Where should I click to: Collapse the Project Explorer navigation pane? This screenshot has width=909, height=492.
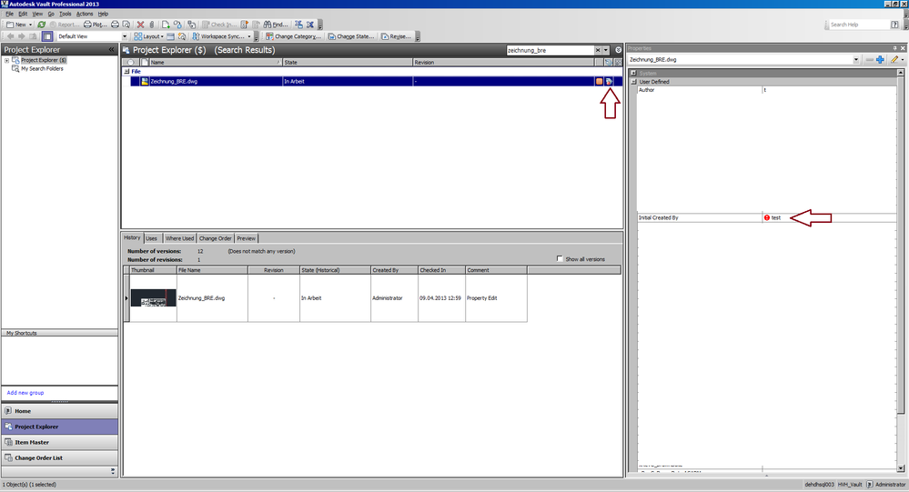pos(111,50)
